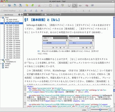Select id_style-0.xhtml in the tree

coord(13,21)
